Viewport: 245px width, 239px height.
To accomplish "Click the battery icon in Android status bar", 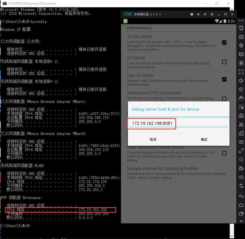I will click(225, 21).
